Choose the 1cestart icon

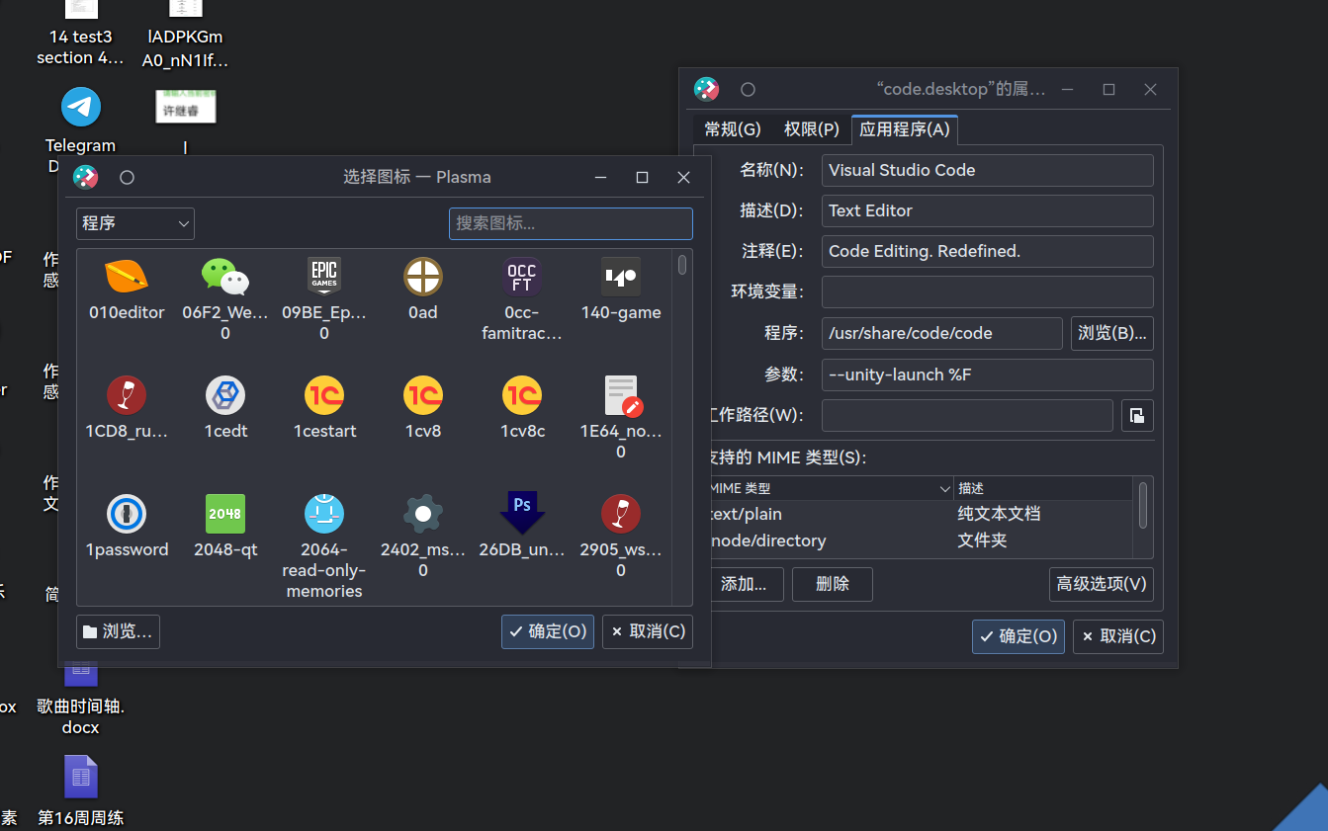[324, 395]
